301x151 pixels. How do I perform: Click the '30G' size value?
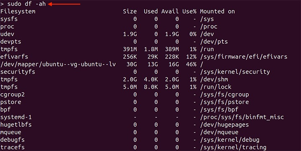point(132,64)
